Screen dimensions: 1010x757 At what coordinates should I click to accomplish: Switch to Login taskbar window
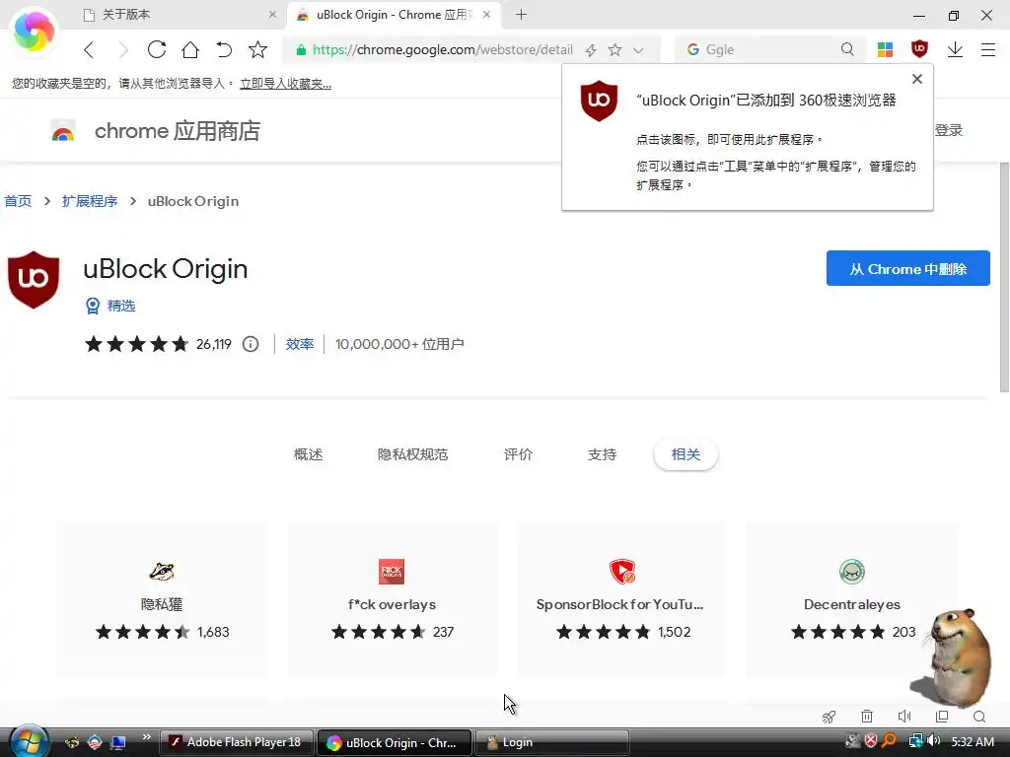(551, 742)
